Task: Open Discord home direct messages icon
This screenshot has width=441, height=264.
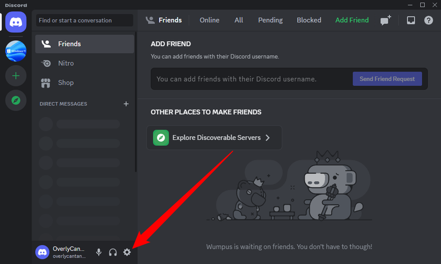Action: click(16, 22)
